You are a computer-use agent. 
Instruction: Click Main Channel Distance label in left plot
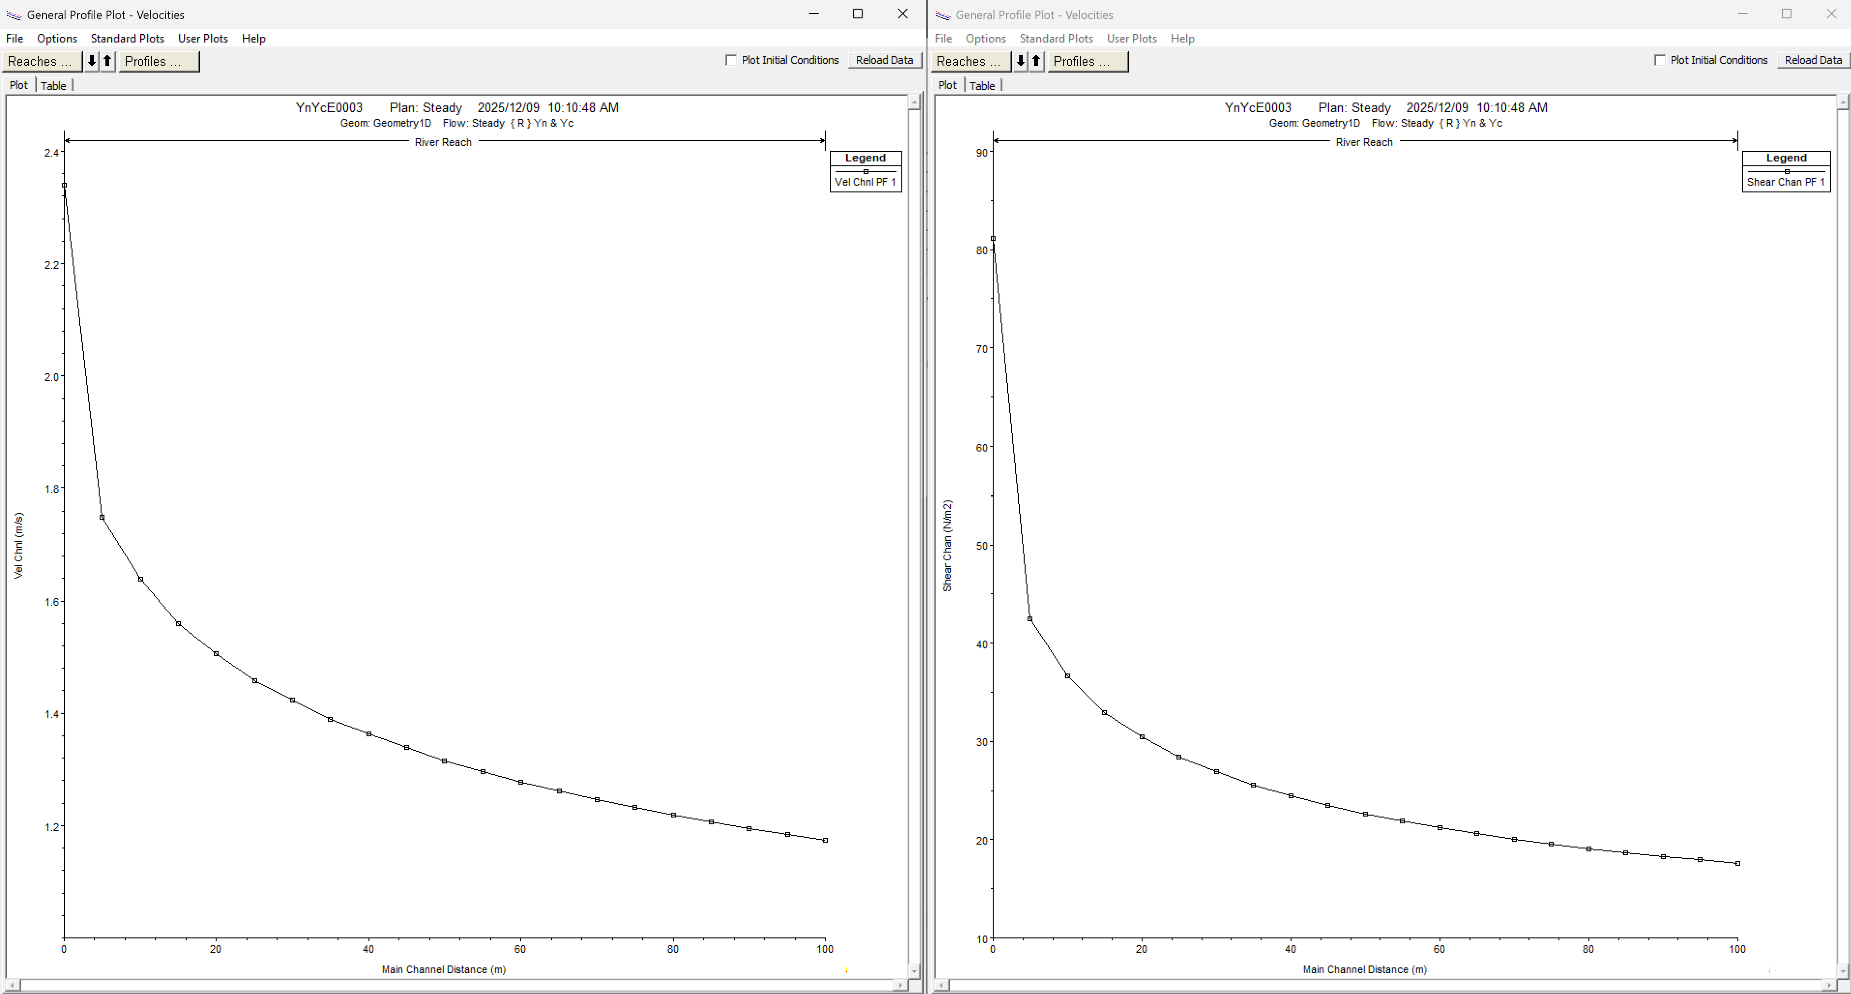pyautogui.click(x=443, y=969)
